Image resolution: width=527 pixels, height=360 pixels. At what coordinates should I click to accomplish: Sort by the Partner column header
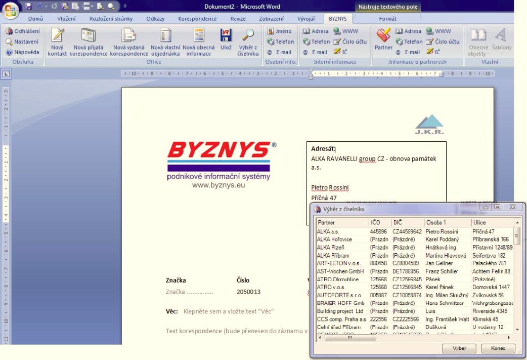[x=342, y=222]
